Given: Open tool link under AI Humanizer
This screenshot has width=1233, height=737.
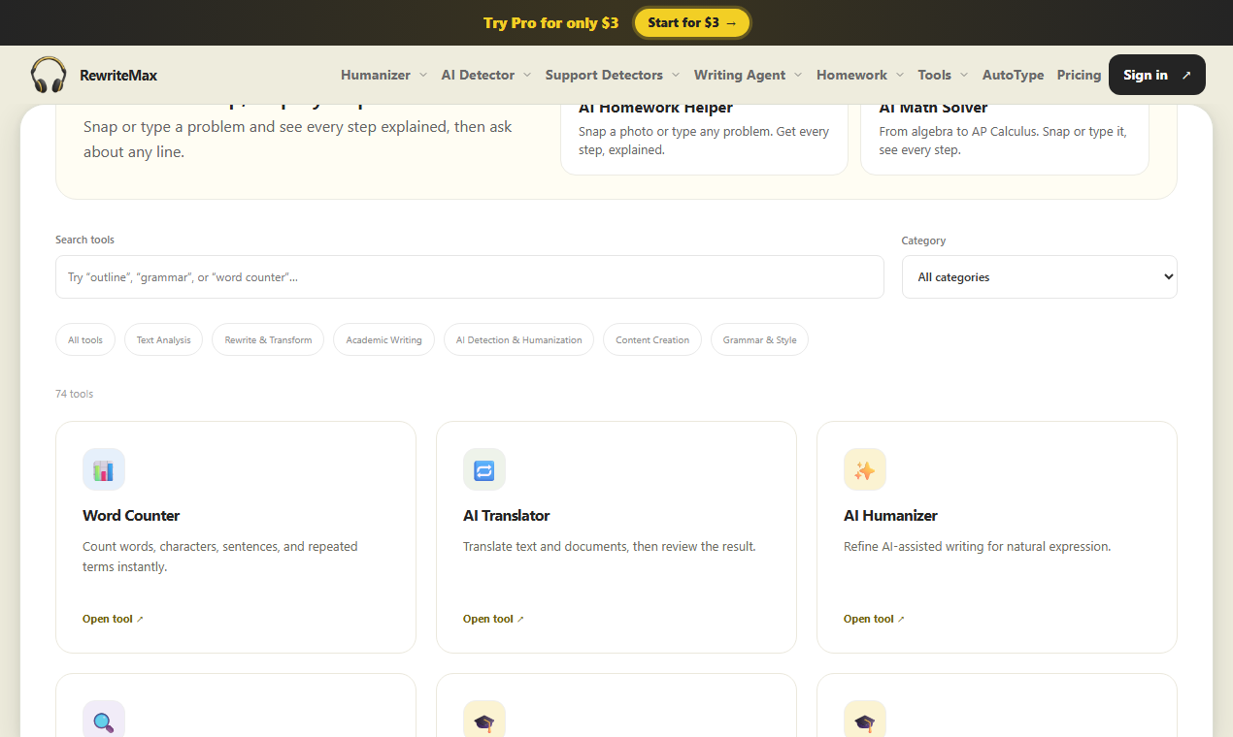Looking at the screenshot, I should (874, 619).
